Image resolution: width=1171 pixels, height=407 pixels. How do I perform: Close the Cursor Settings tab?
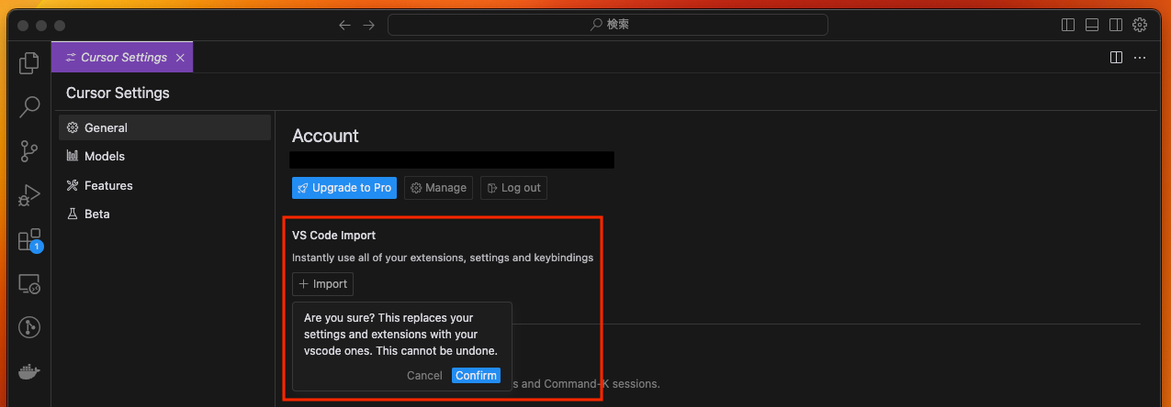click(180, 57)
